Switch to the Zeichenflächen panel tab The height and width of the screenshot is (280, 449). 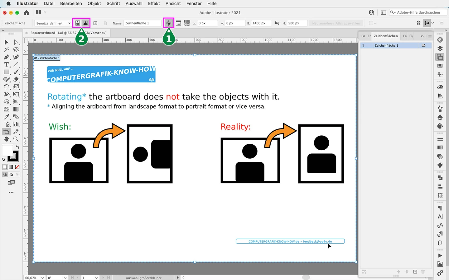coord(386,36)
